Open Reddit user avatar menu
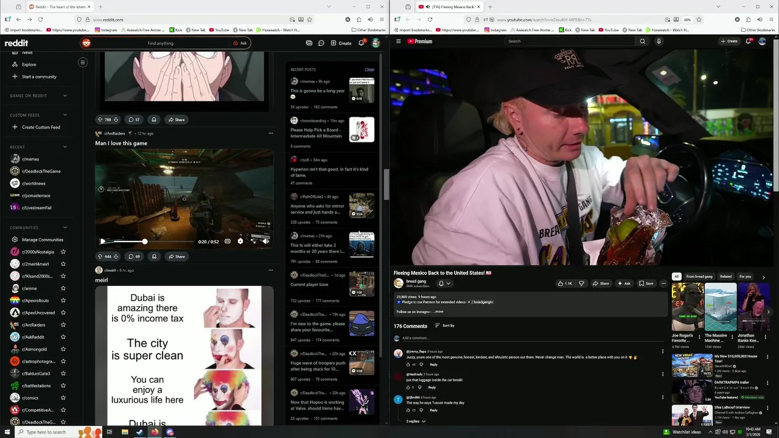779x438 pixels. [376, 43]
